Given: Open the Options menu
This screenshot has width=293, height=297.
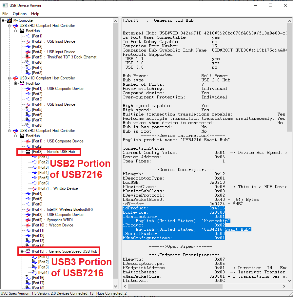Looking at the screenshot, I should coord(20,14).
